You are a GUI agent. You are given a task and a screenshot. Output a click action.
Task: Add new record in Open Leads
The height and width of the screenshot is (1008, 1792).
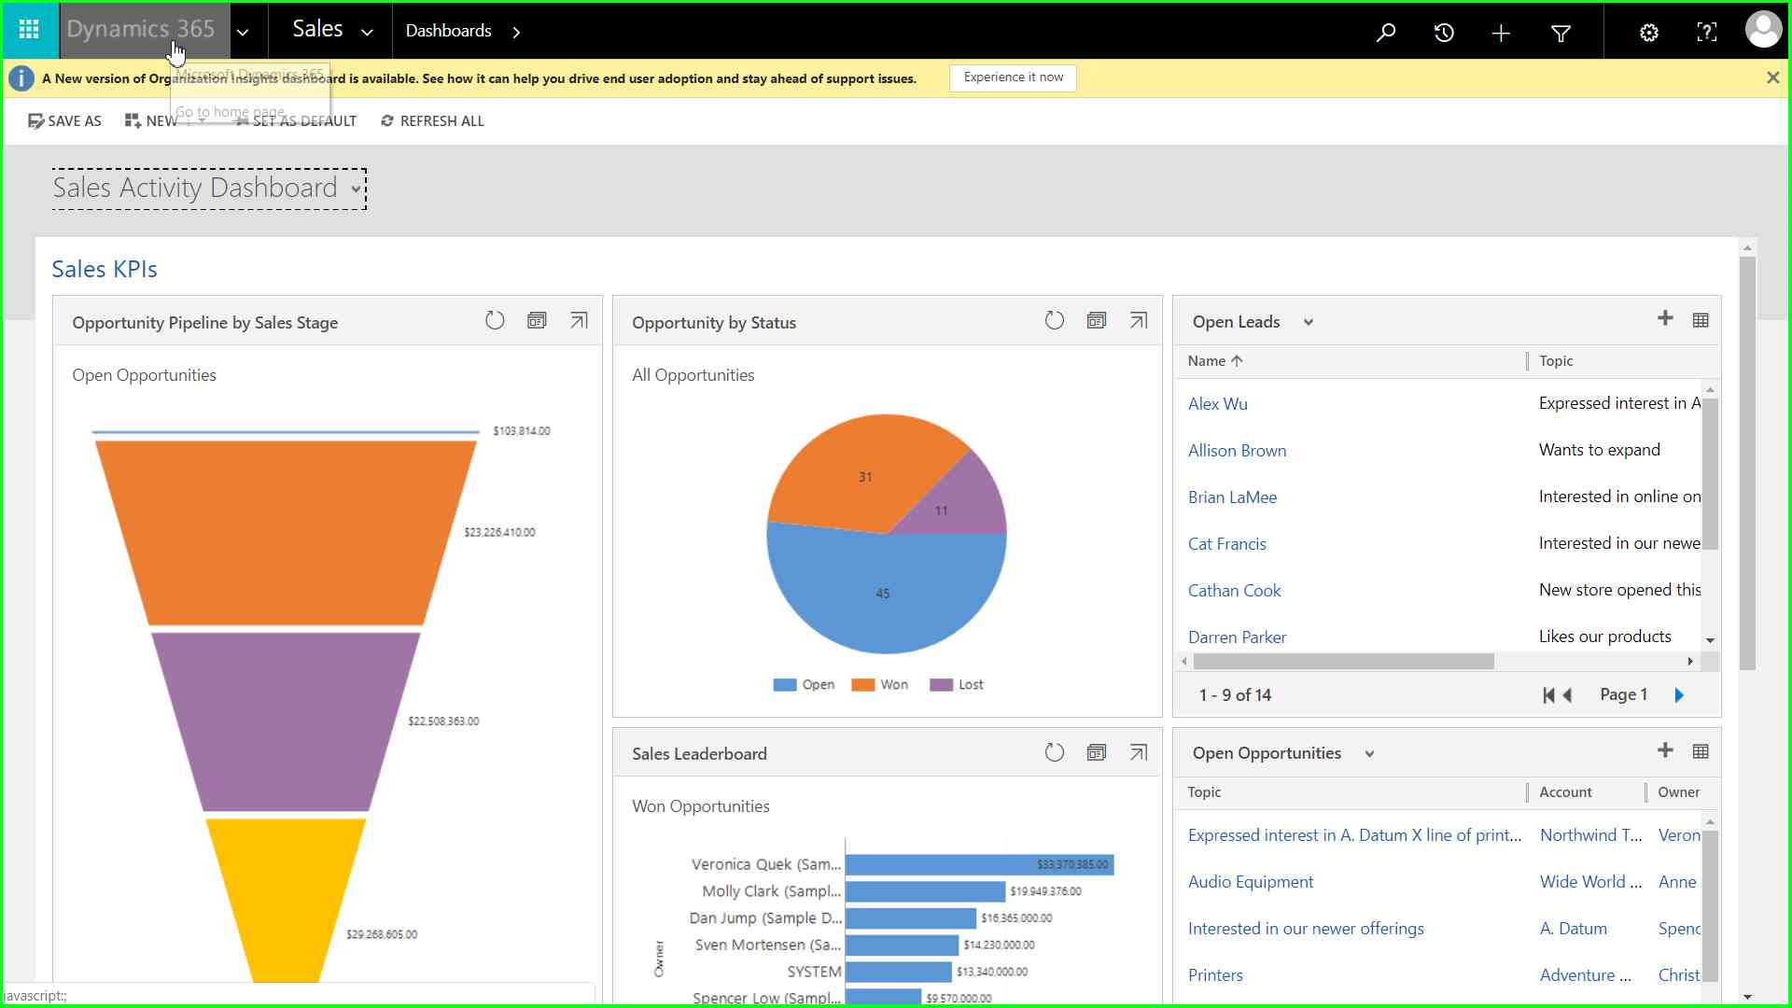click(x=1665, y=318)
